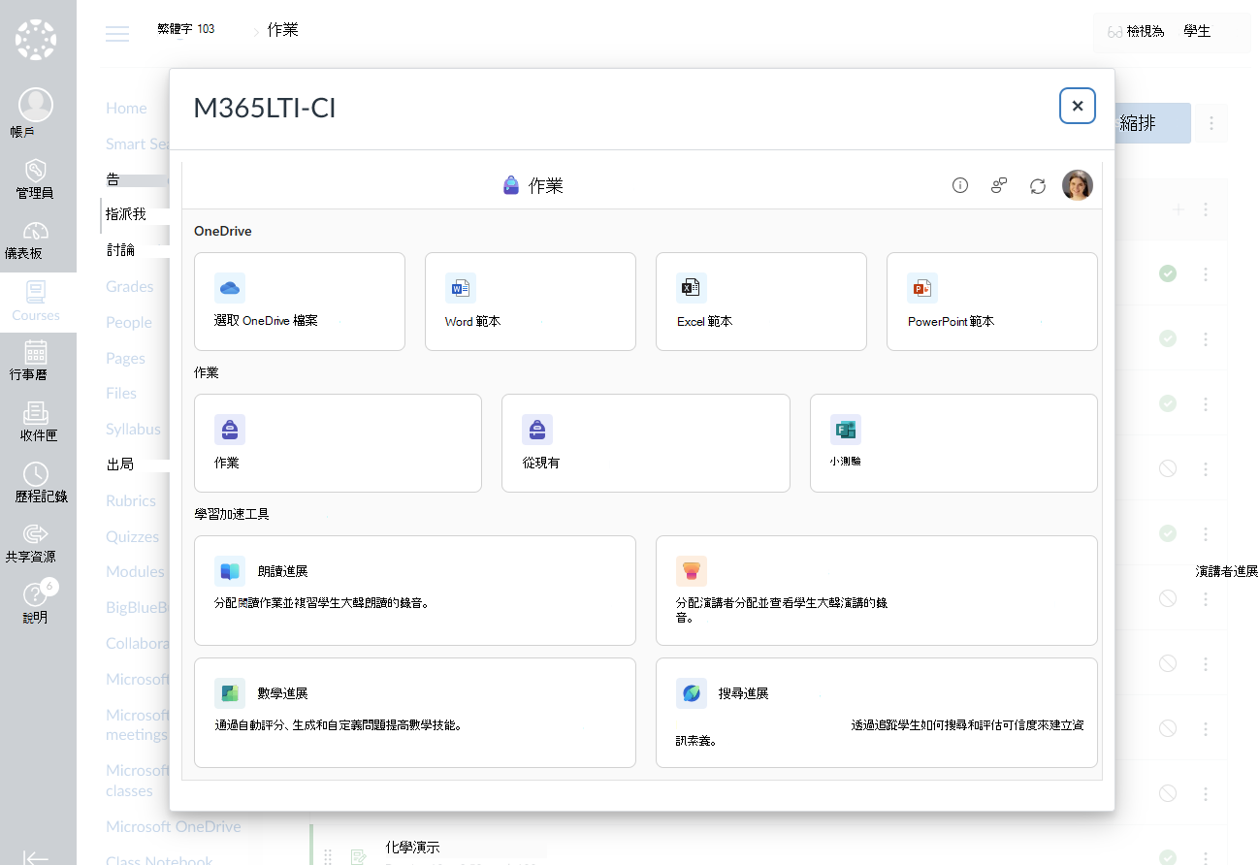Open the 討論 discussions navigation link
The image size is (1259, 865).
pyautogui.click(x=120, y=250)
